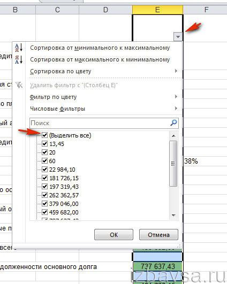Uncheck the 60 value checkbox
This screenshot has width=227, height=284.
pyautogui.click(x=44, y=160)
